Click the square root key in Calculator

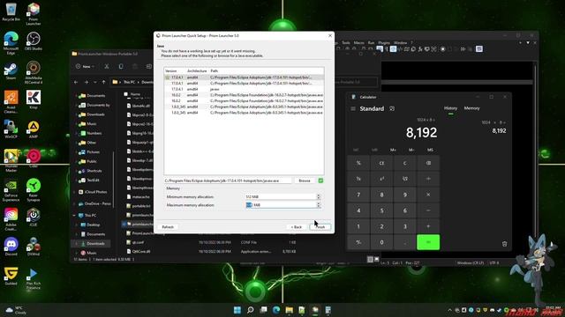(404, 179)
